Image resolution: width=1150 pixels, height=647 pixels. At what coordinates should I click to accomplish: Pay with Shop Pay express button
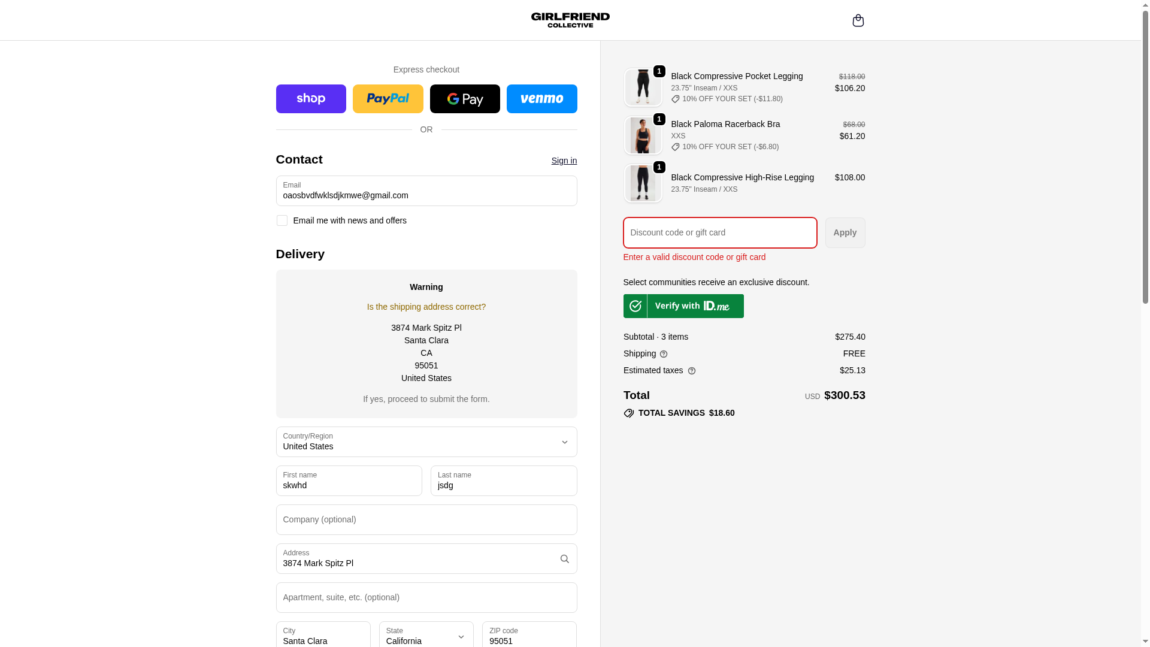pyautogui.click(x=311, y=99)
